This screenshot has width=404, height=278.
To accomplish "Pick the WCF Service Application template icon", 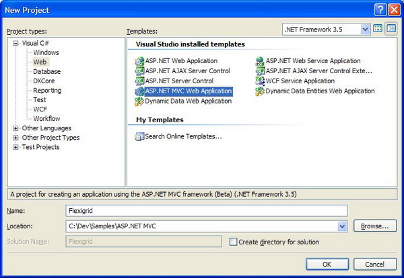I will 260,81.
